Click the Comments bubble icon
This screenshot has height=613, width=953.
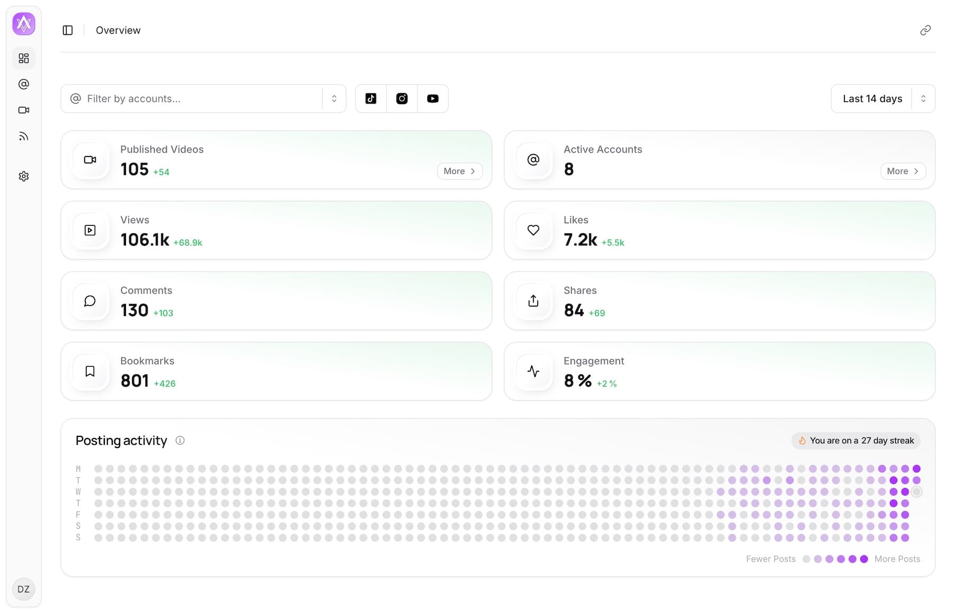[x=90, y=301]
